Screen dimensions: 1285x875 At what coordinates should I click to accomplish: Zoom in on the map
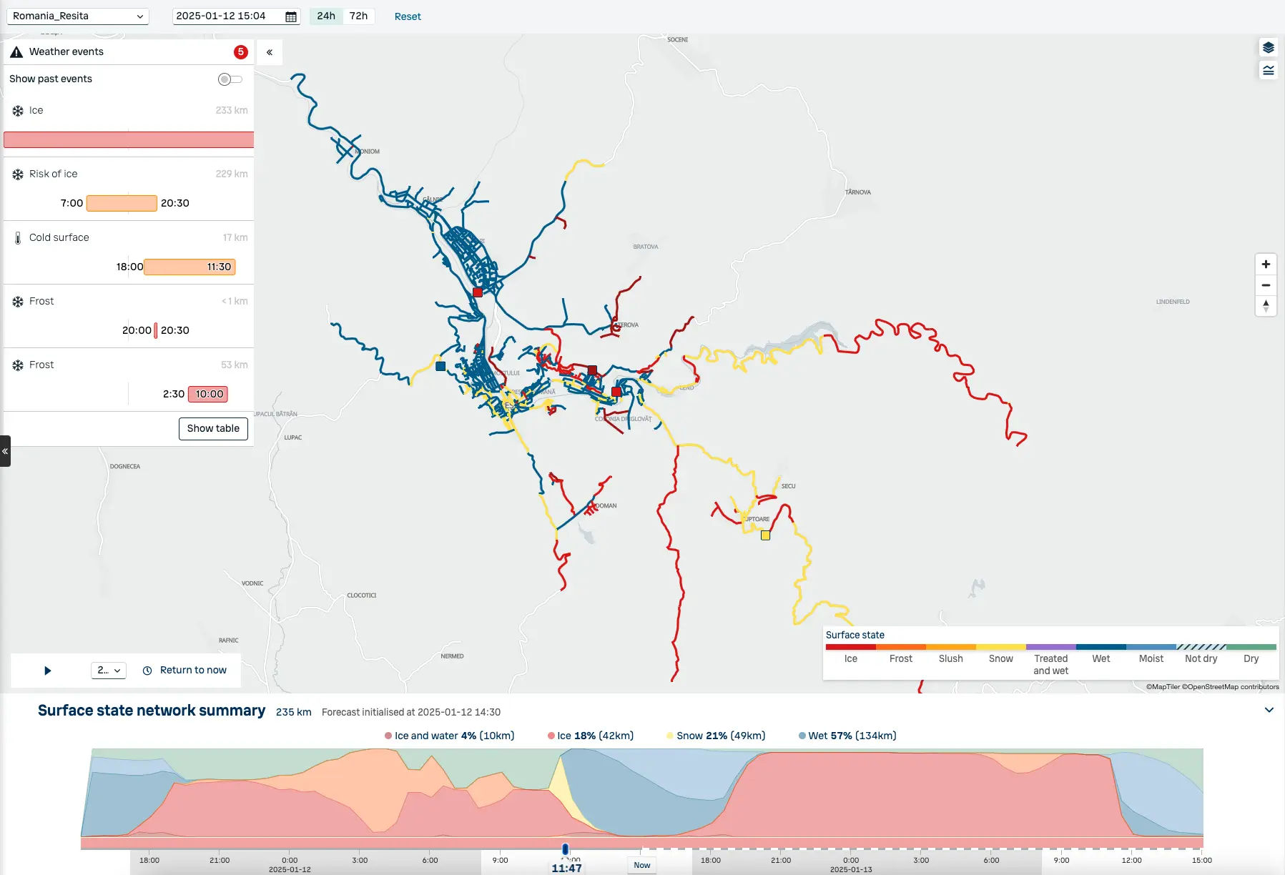1266,265
